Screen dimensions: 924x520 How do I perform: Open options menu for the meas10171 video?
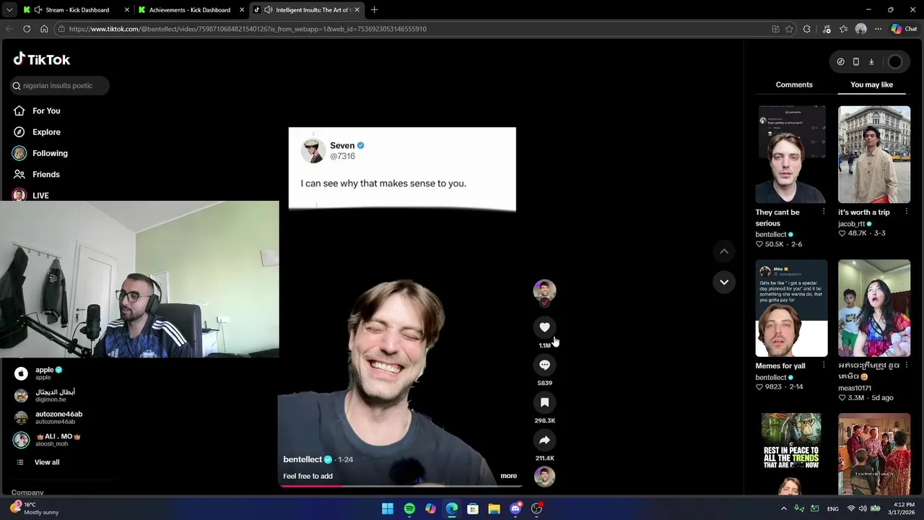click(906, 365)
